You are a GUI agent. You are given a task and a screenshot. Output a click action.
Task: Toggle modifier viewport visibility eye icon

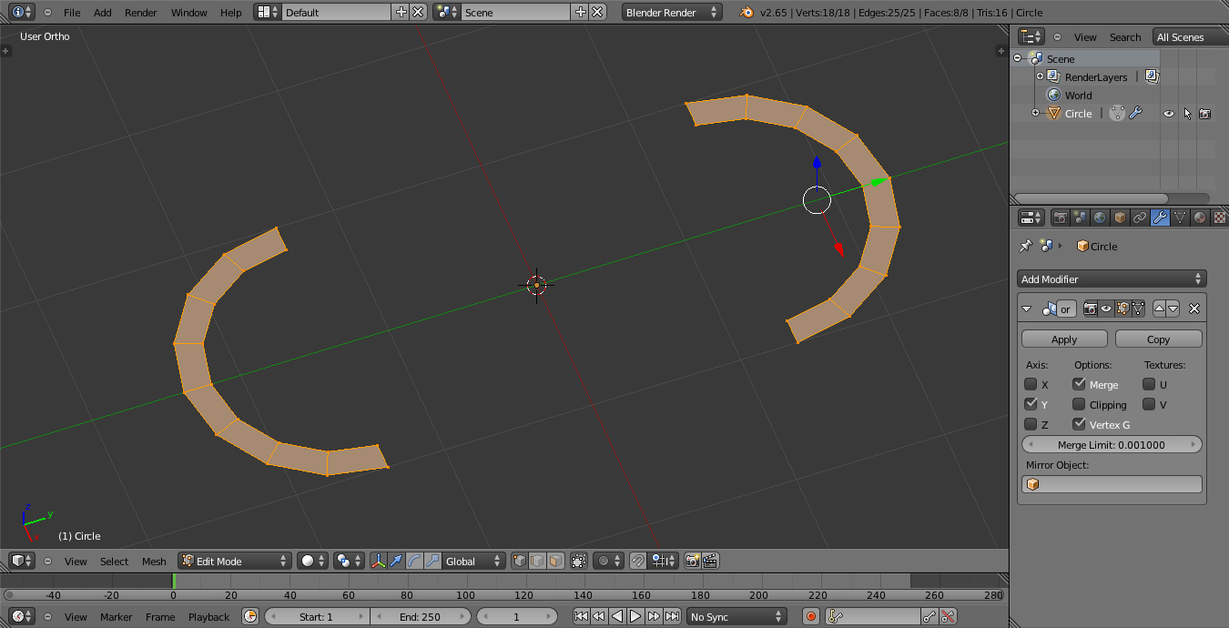point(1106,309)
